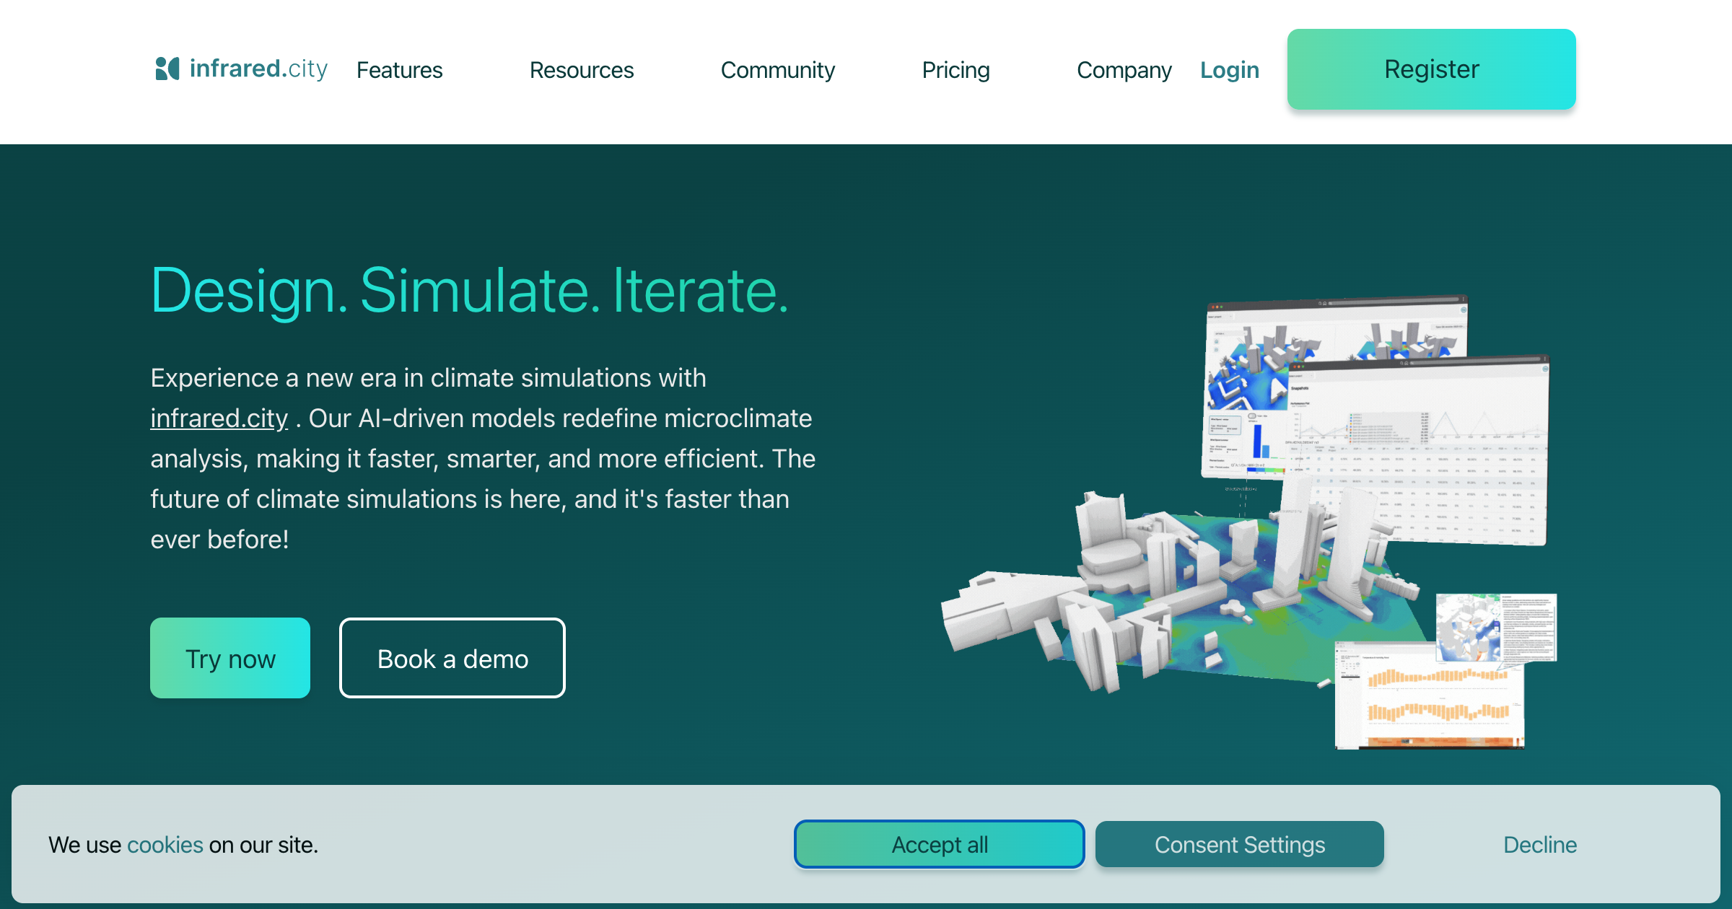Expand the Resources navigation menu
This screenshot has height=909, width=1732.
[x=581, y=70]
